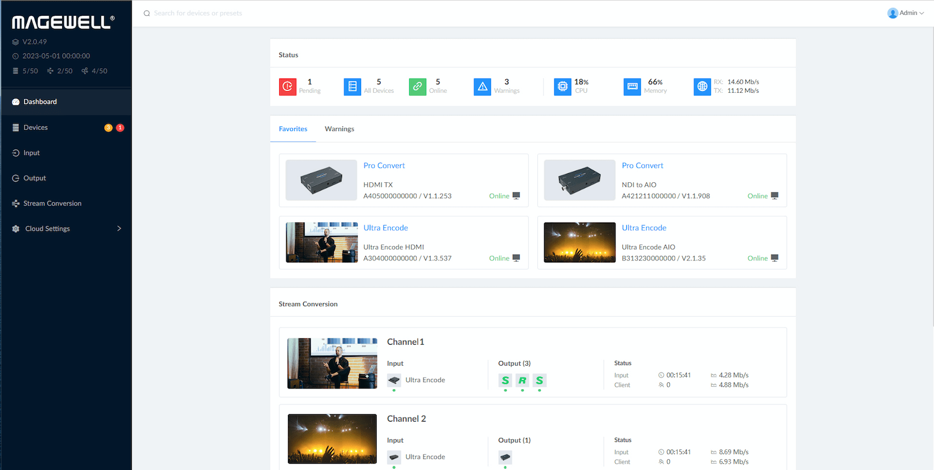Click Channel1 4.28 Mb/s input bitrate

pyautogui.click(x=733, y=375)
